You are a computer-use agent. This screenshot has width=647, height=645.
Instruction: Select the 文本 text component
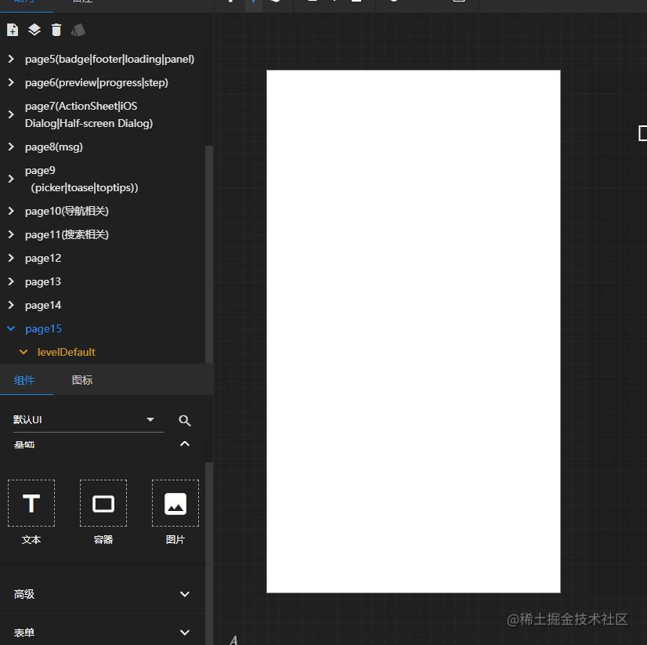coord(31,503)
